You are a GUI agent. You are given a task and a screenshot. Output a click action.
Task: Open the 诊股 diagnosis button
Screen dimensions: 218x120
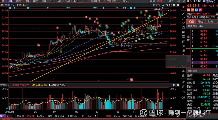pos(125,1)
